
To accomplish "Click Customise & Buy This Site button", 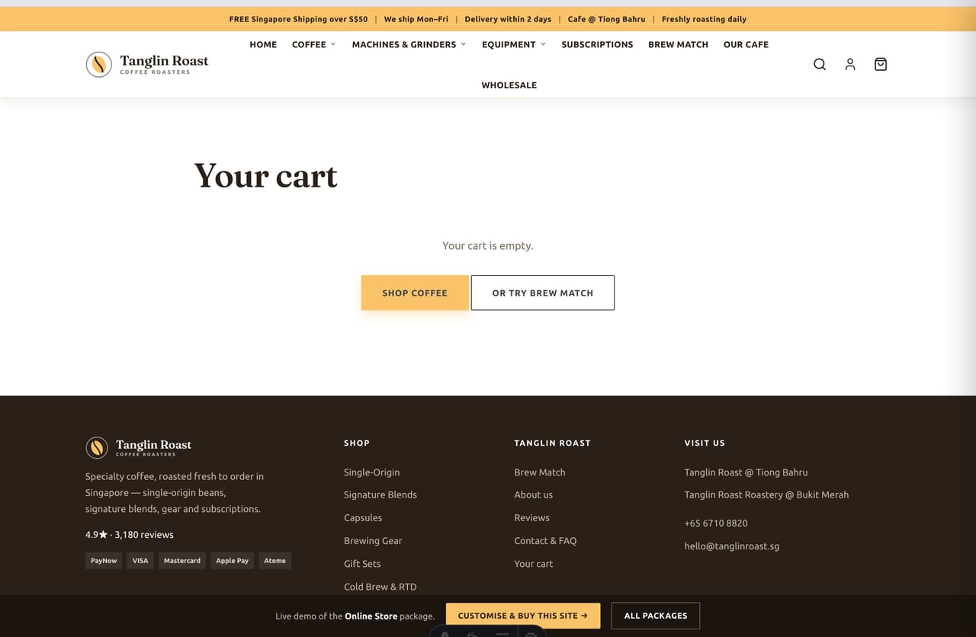I will tap(523, 616).
